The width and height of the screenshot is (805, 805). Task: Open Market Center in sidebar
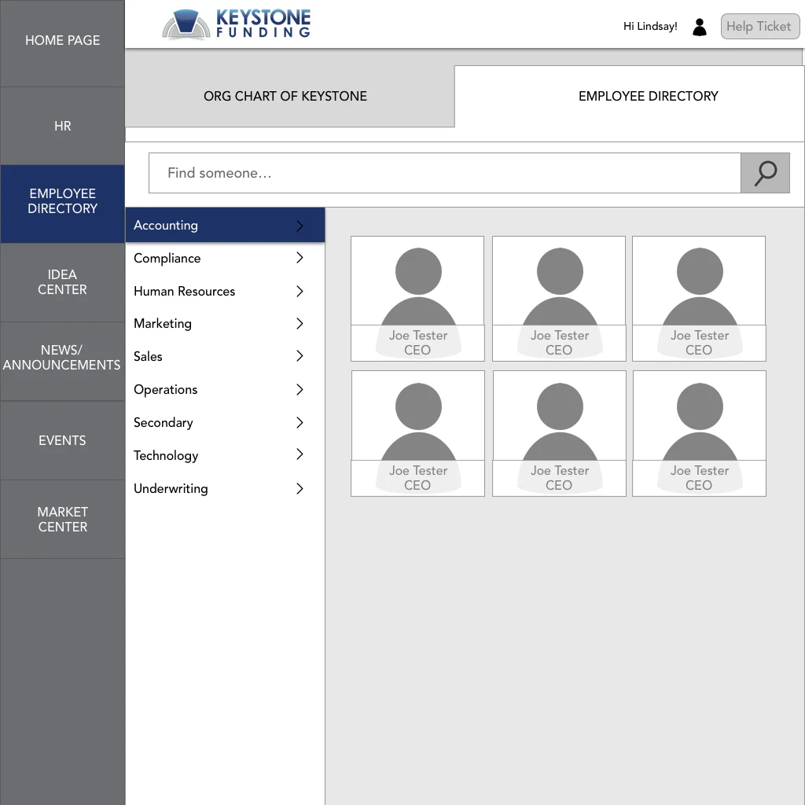pyautogui.click(x=63, y=519)
